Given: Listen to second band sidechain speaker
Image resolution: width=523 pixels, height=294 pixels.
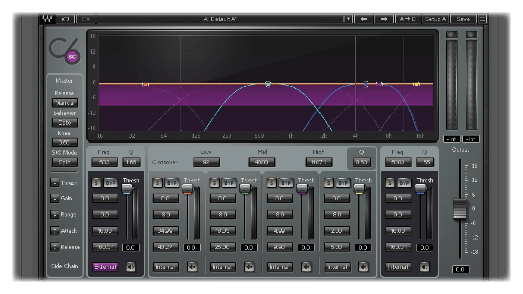Looking at the screenshot, I should click(x=249, y=267).
